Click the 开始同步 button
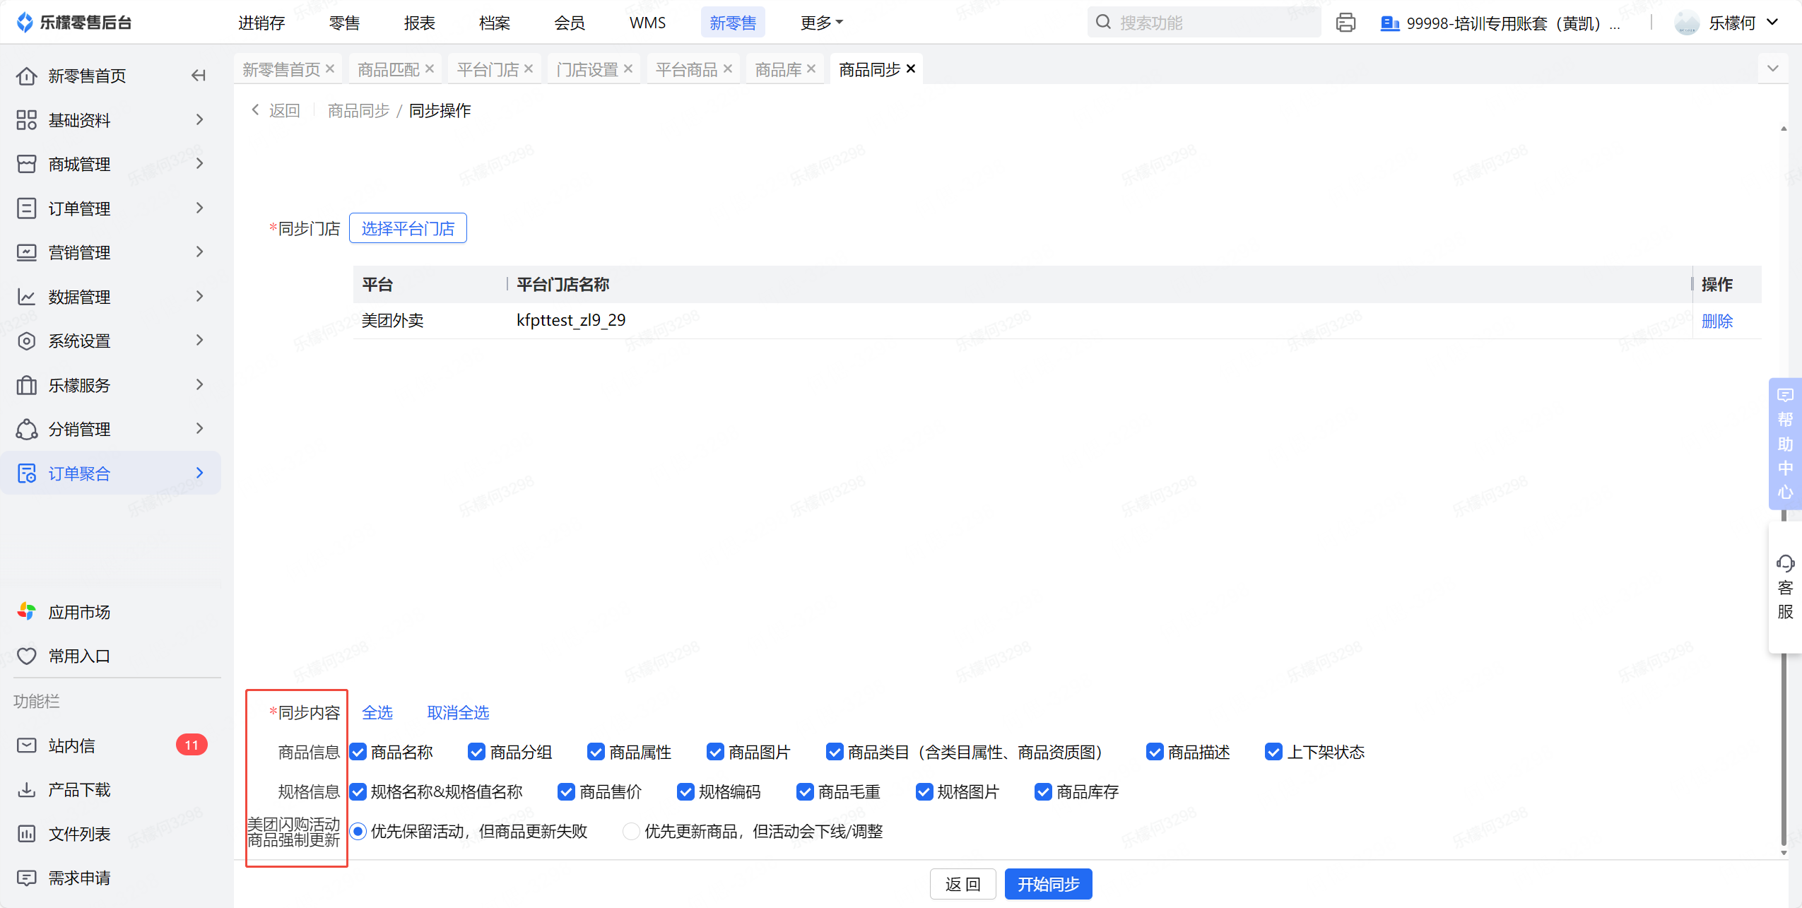The image size is (1802, 908). point(1048,884)
